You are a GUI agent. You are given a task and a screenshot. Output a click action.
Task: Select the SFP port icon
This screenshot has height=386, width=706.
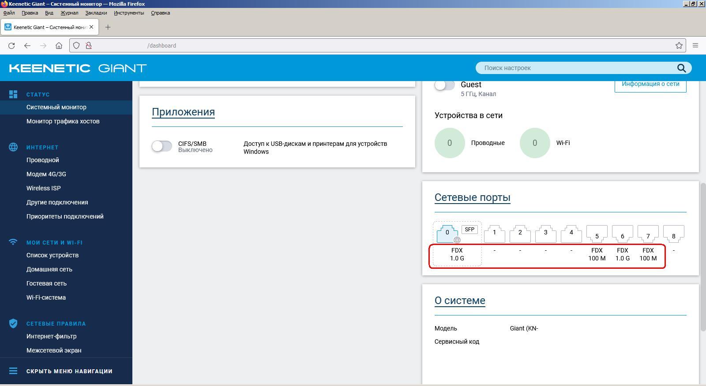coord(469,230)
